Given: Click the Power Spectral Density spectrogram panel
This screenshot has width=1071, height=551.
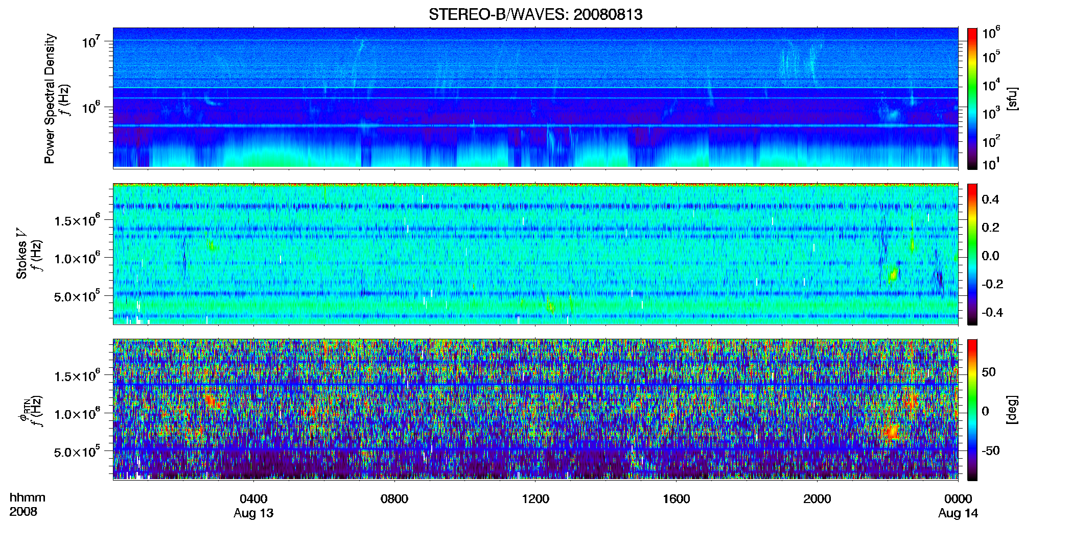Looking at the screenshot, I should coord(535,98).
